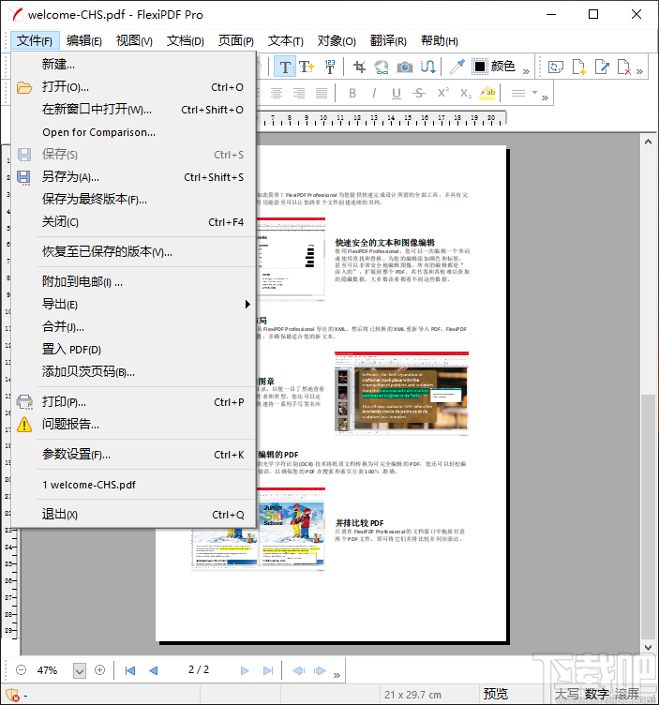This screenshot has width=659, height=705.
Task: Open the 文本(T) menu
Action: (286, 41)
